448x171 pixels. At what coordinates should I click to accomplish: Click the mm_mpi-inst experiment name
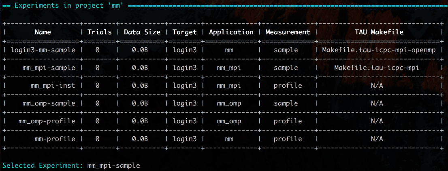point(53,86)
